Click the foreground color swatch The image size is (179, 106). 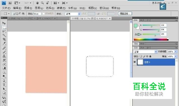pyautogui.click(x=136, y=25)
